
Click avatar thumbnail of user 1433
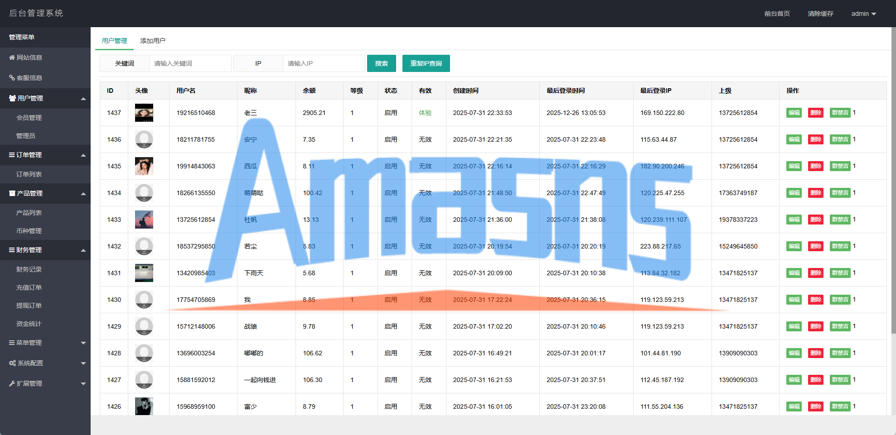144,220
